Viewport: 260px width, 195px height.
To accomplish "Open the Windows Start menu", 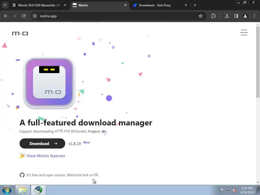I will [7, 190].
